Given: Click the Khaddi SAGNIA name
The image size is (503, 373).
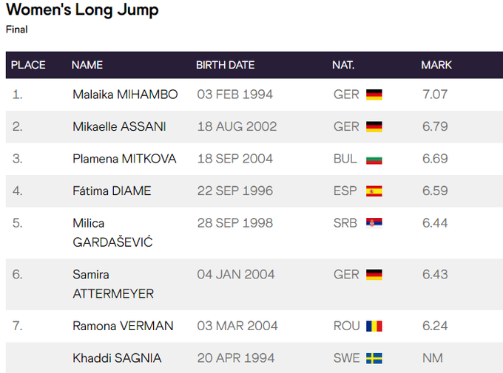Looking at the screenshot, I should click(x=117, y=358).
